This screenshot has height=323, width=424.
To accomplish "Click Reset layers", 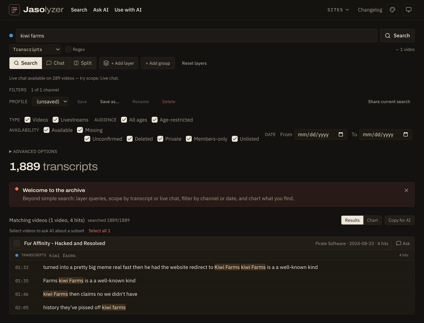I will pyautogui.click(x=194, y=63).
